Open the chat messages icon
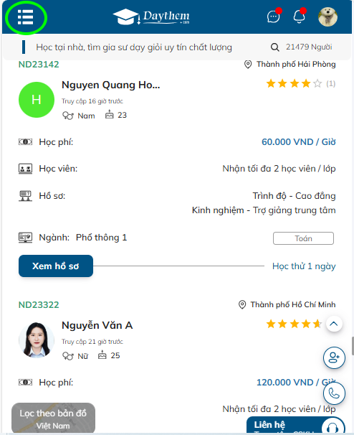 coord(274,17)
